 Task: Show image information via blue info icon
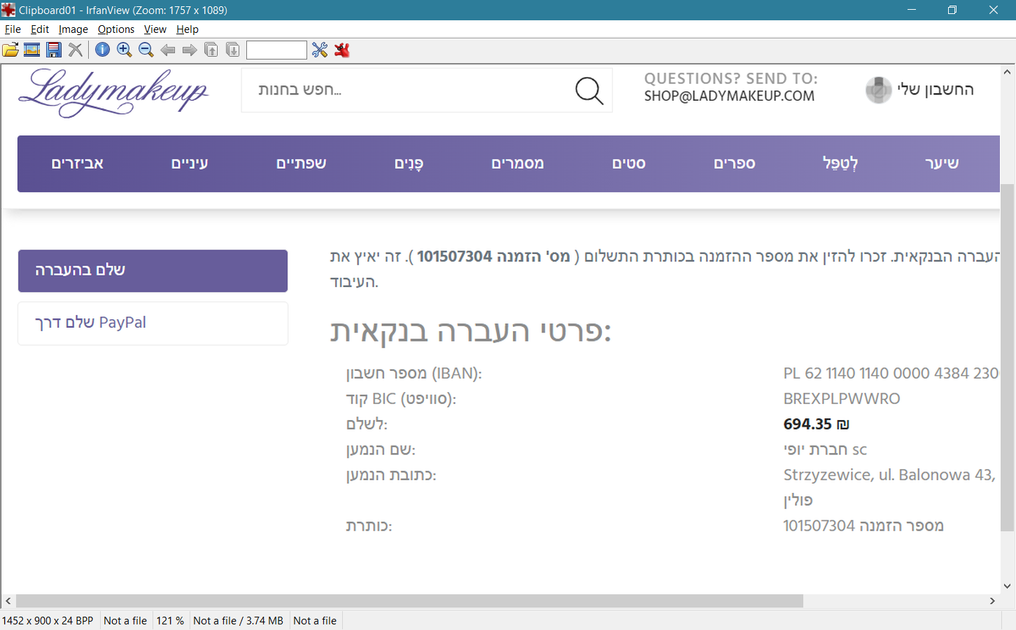[103, 50]
